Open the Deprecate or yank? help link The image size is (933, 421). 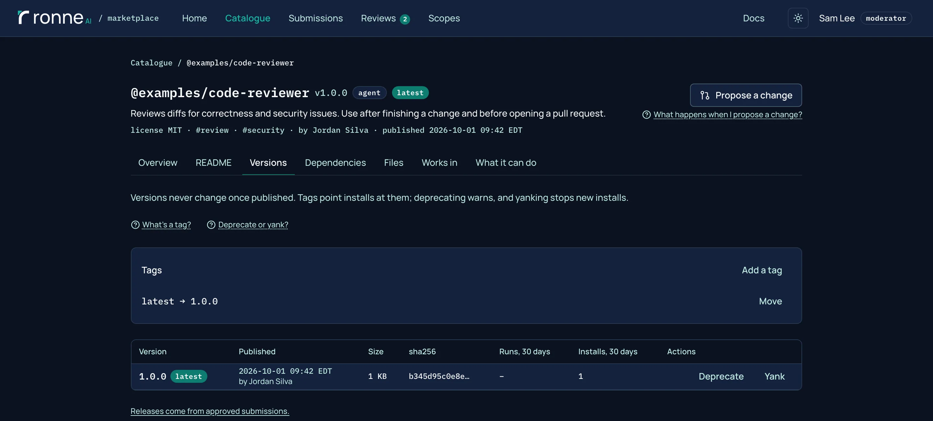253,225
